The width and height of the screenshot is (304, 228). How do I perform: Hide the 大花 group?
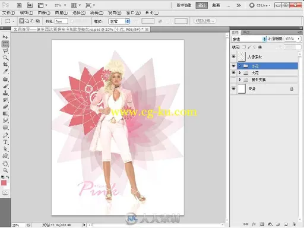(x=233, y=72)
